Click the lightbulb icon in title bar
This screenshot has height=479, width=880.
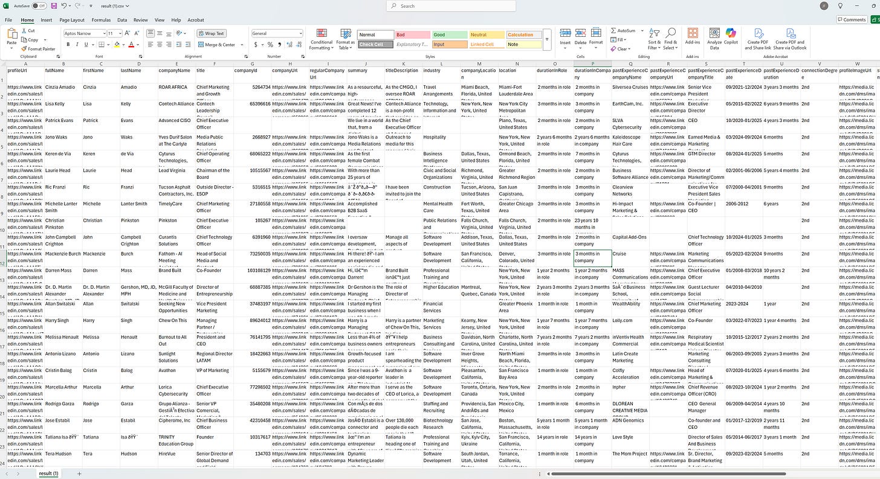pos(840,5)
